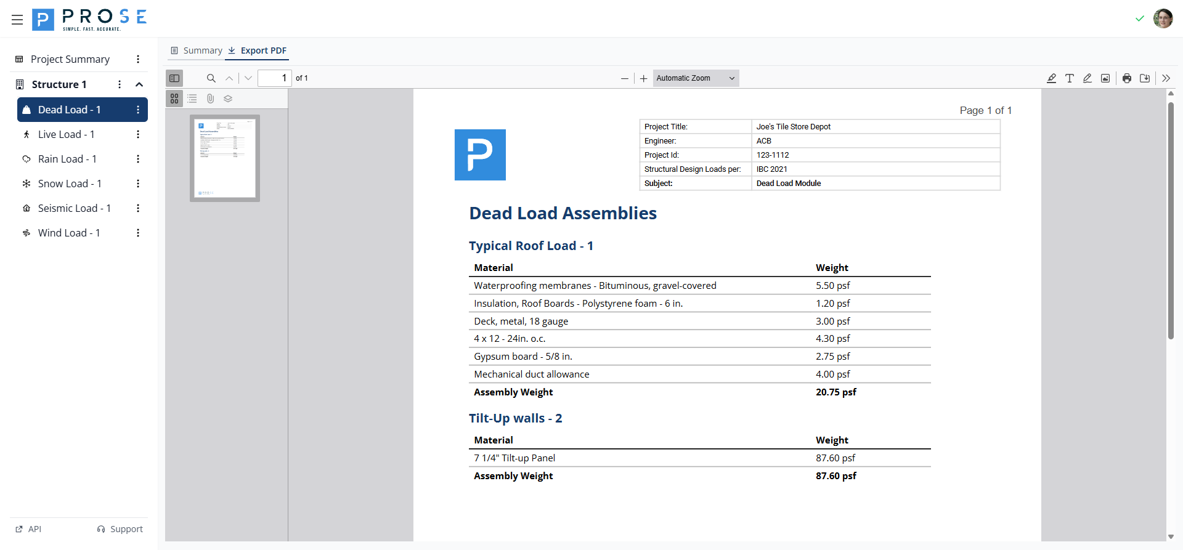Open Project Summary

click(x=70, y=59)
